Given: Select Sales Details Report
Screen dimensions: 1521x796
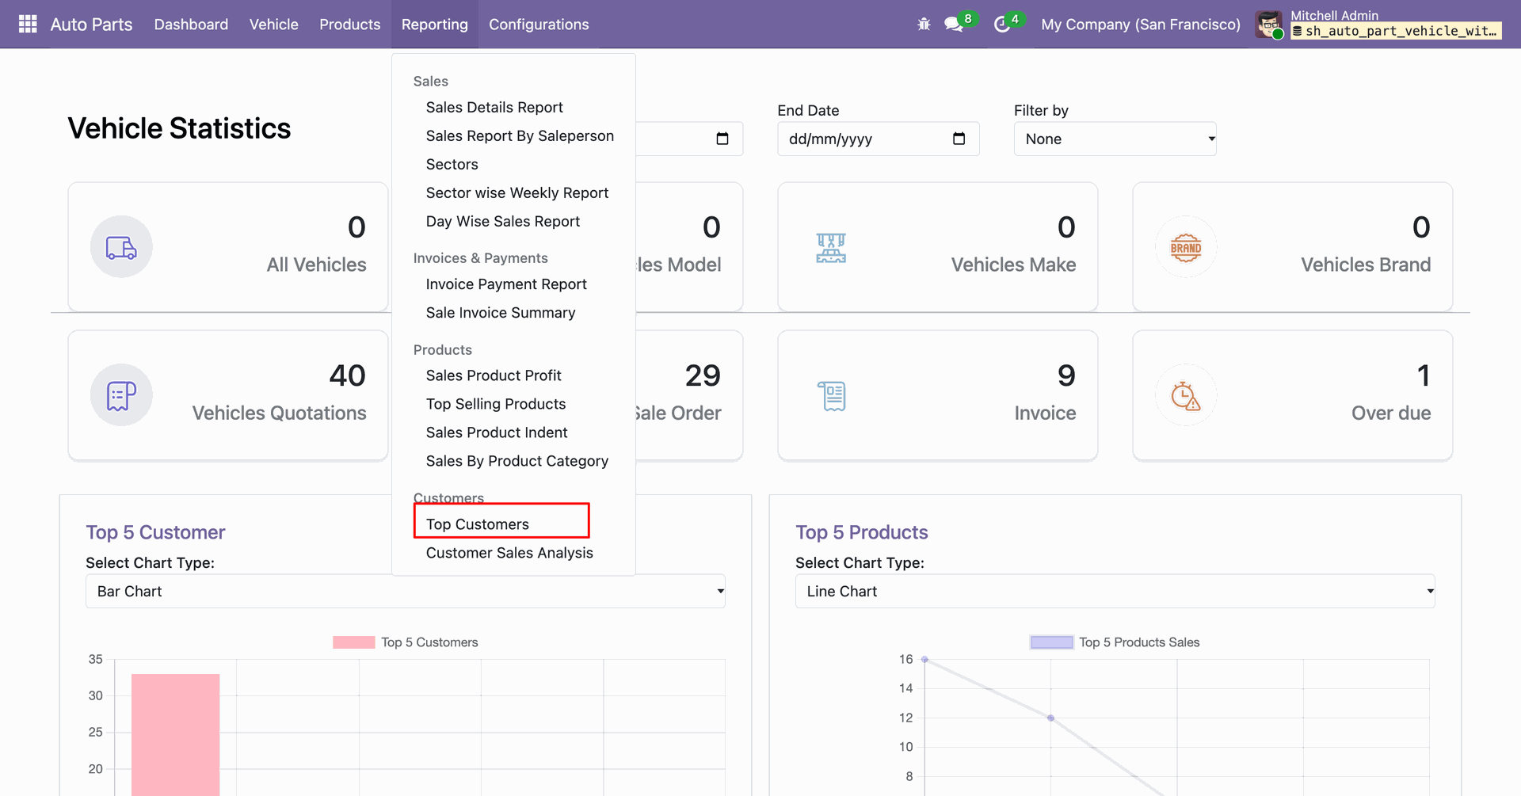Looking at the screenshot, I should 494,108.
